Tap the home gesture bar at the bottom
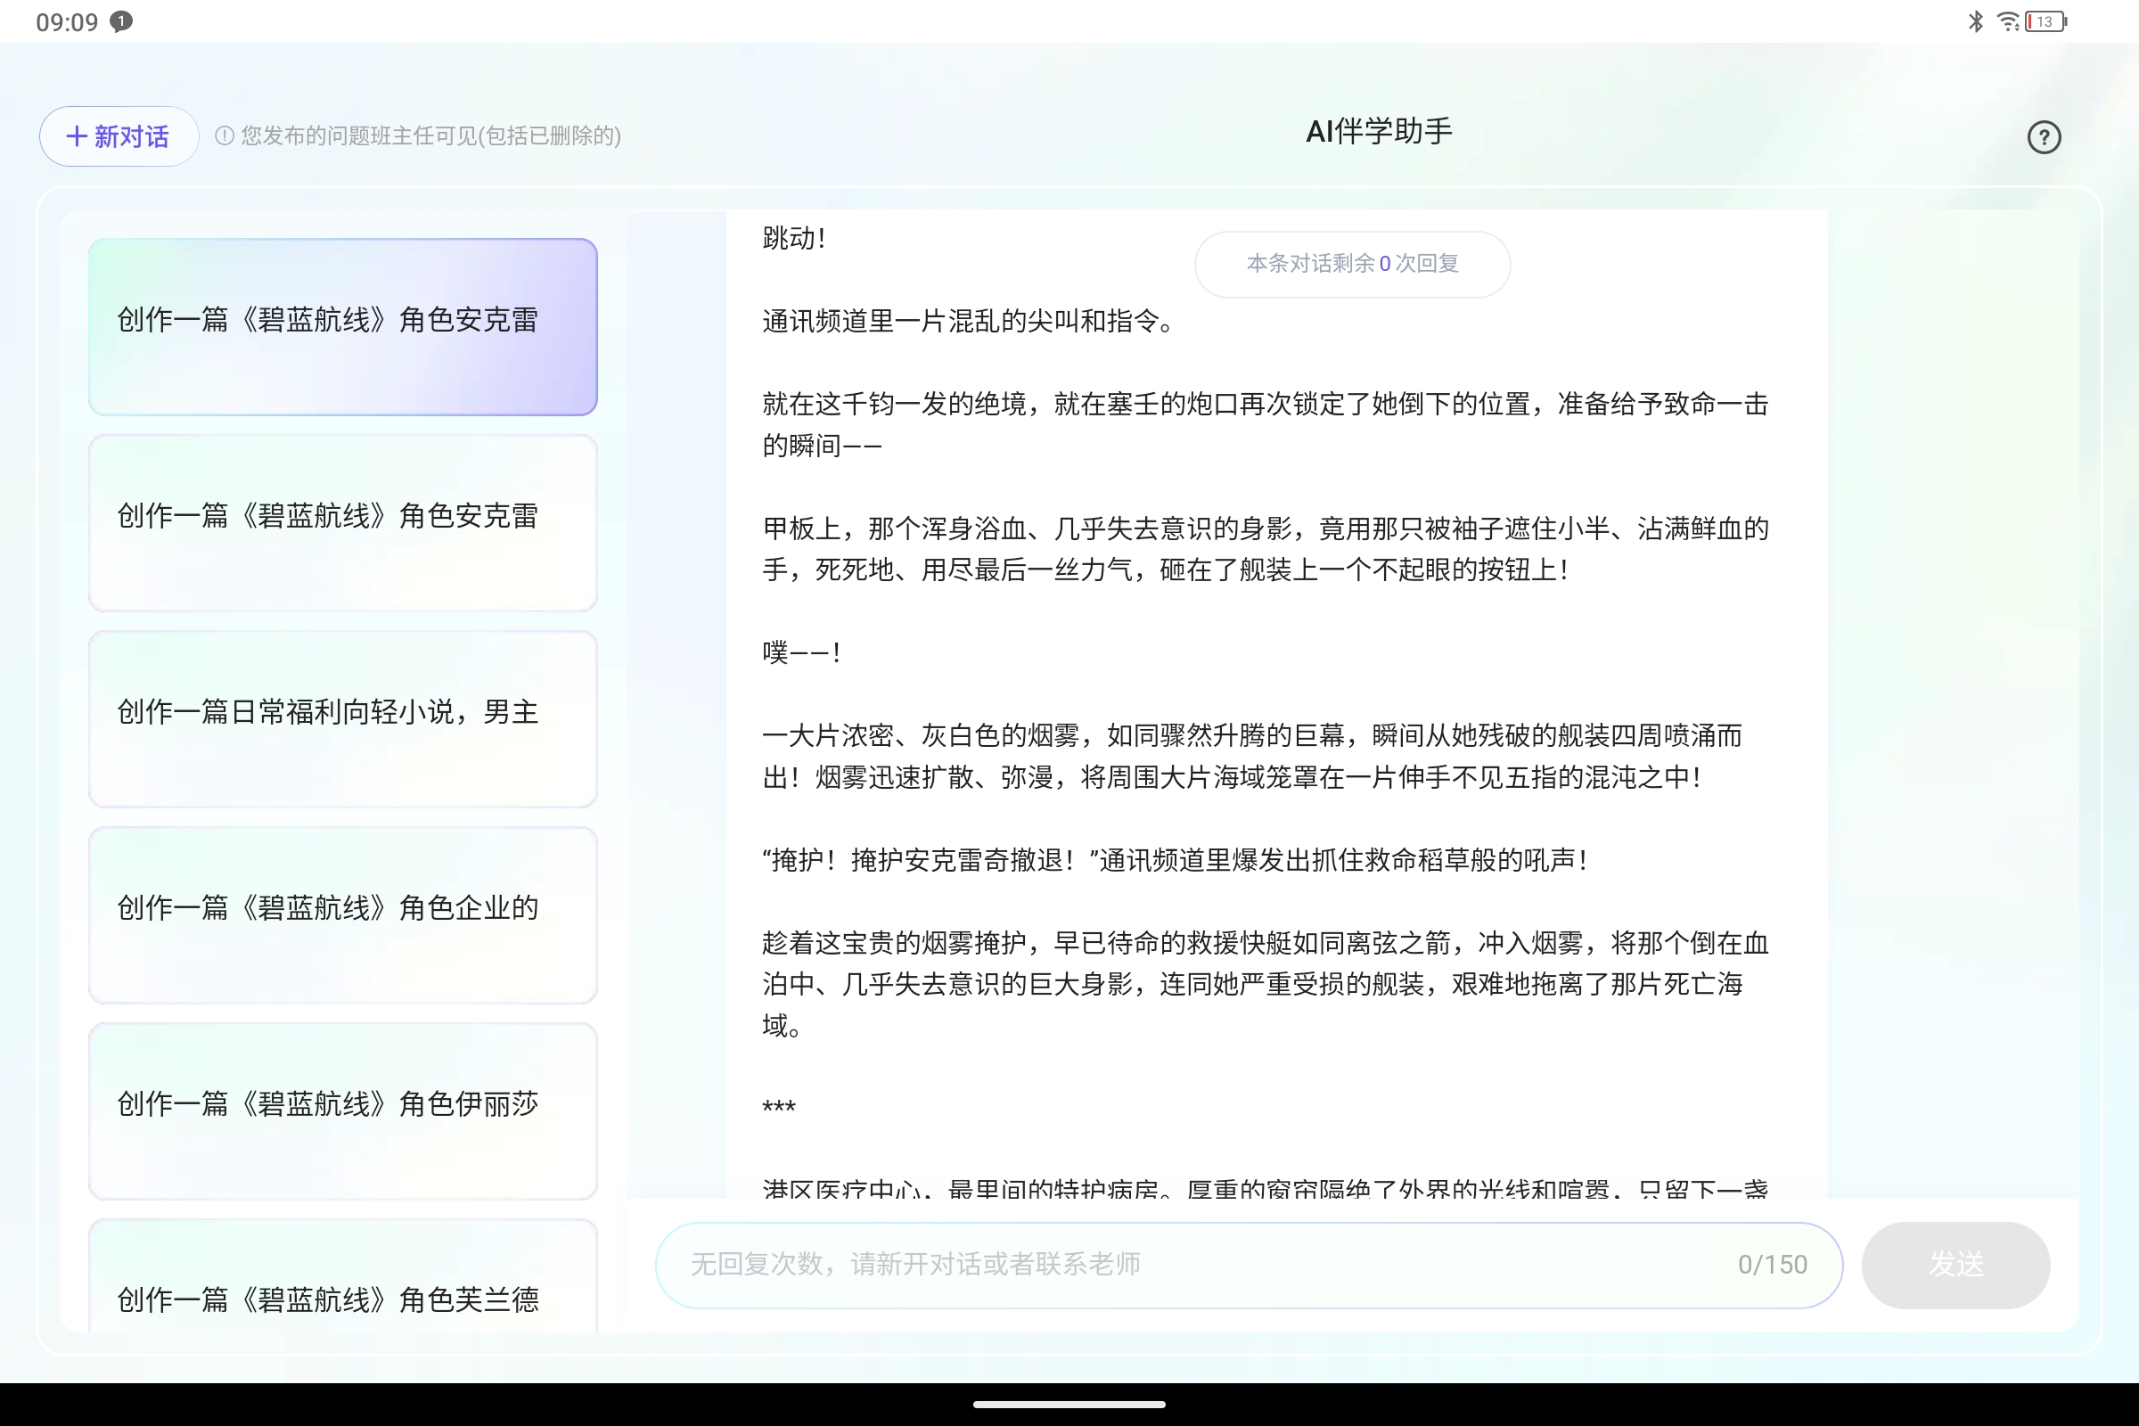The width and height of the screenshot is (2139, 1426). pyautogui.click(x=1069, y=1405)
